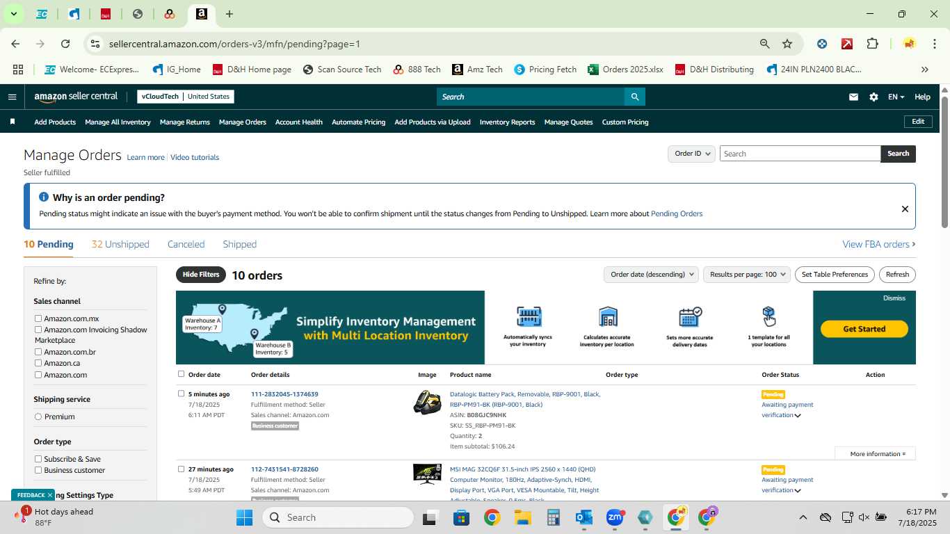Click the Amazon Seller Central logo
The height and width of the screenshot is (534, 950).
[x=76, y=97]
